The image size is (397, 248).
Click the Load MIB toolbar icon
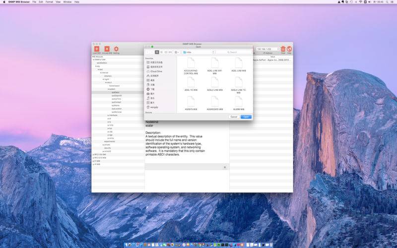coord(96,49)
